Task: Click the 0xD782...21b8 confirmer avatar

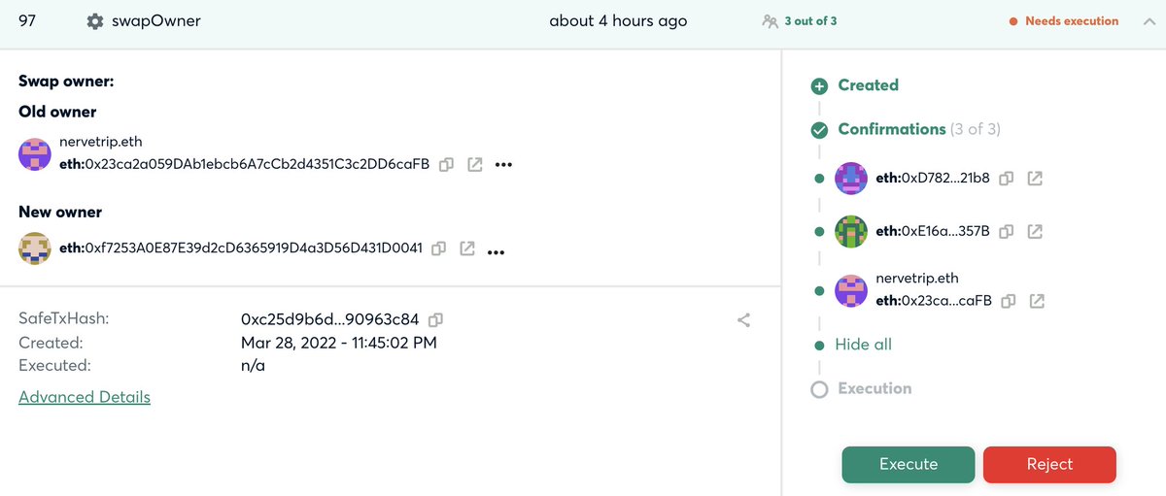Action: pos(851,179)
